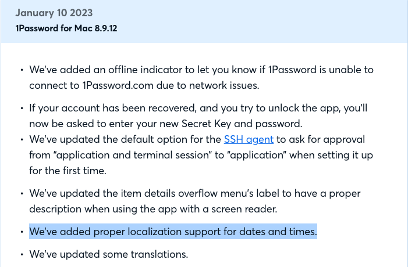Click the item details overflow menu note
This screenshot has width=408, height=267.
click(194, 201)
